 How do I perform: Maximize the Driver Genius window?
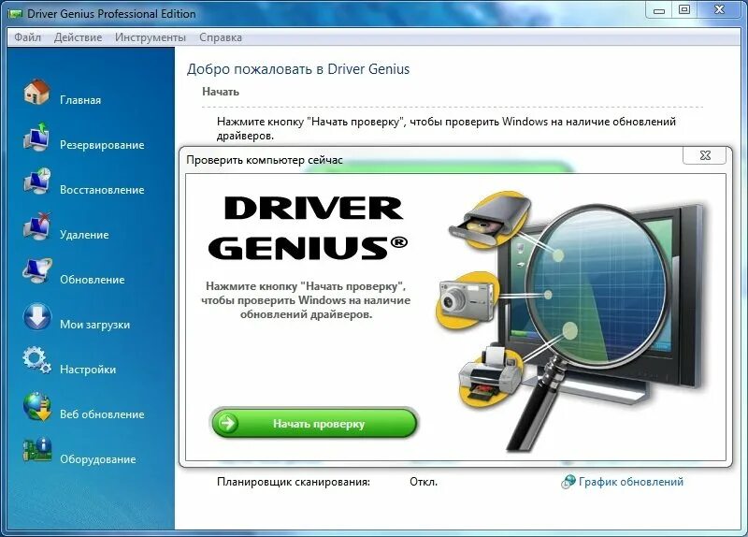(684, 10)
